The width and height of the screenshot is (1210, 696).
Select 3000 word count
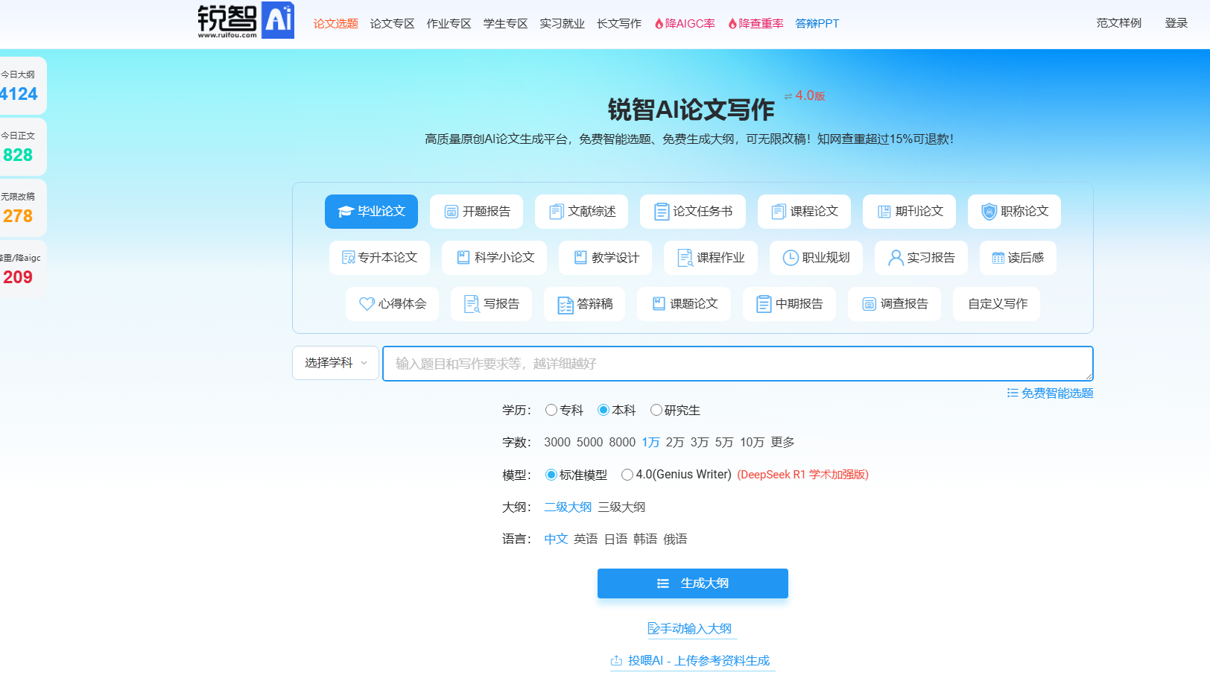557,443
